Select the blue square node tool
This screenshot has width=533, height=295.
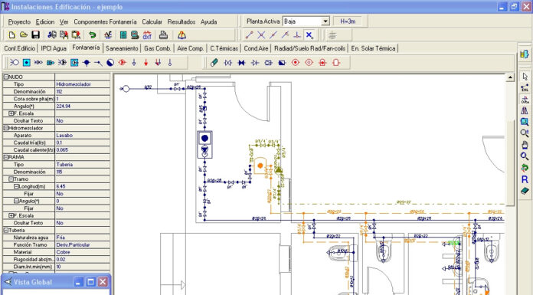(x=27, y=63)
